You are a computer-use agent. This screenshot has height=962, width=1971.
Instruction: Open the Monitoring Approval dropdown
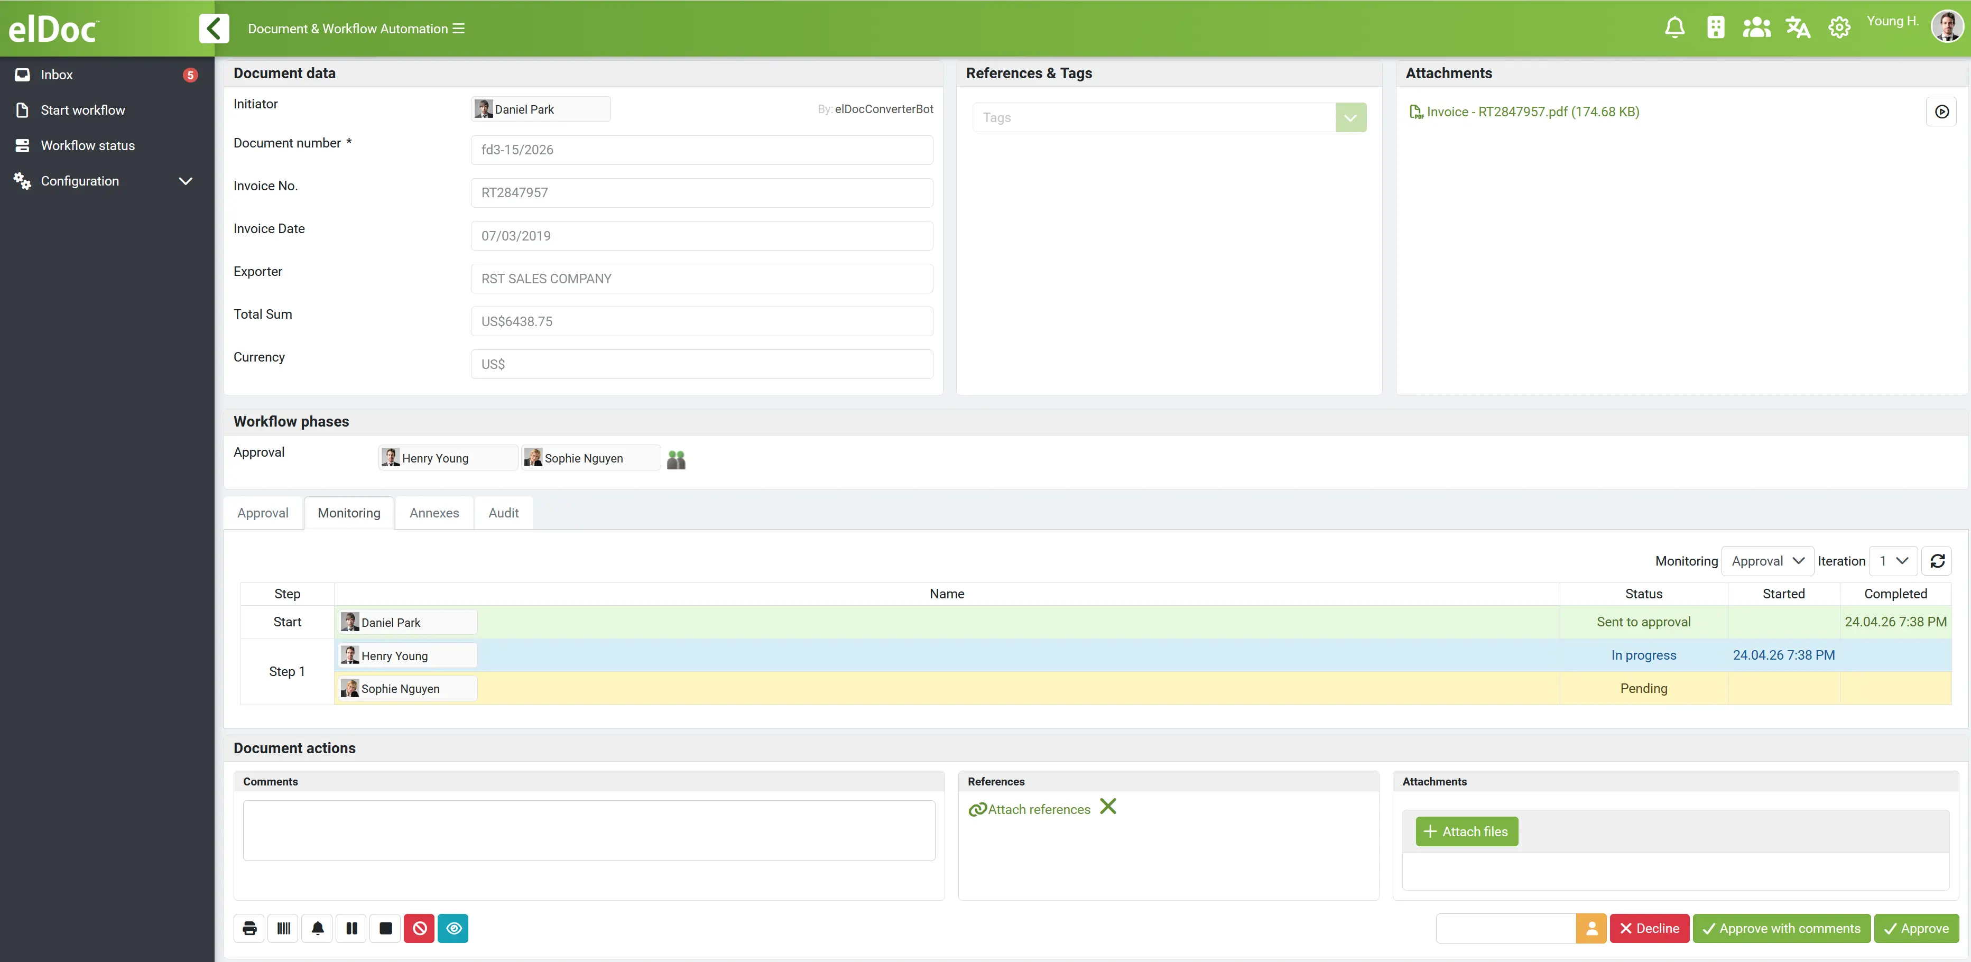pyautogui.click(x=1766, y=561)
